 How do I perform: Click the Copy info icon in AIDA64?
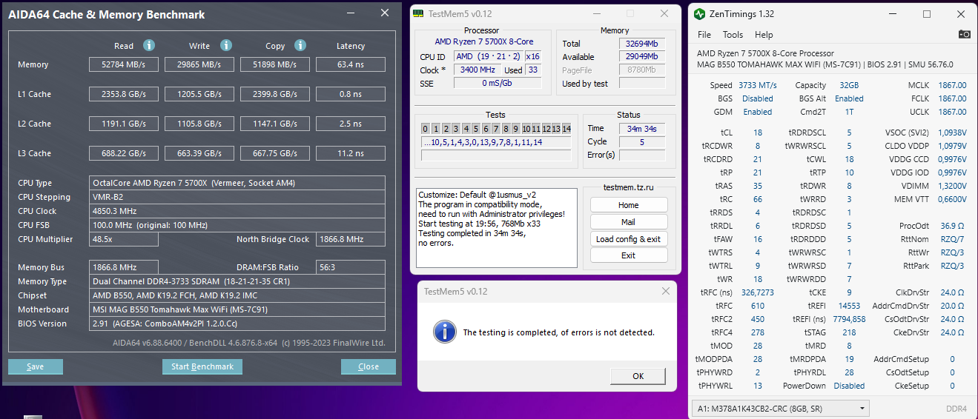[x=301, y=45]
